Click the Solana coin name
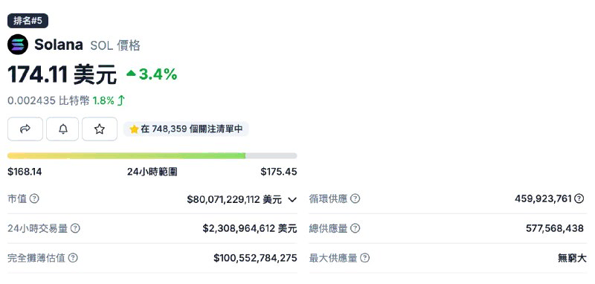The image size is (595, 284). 59,45
